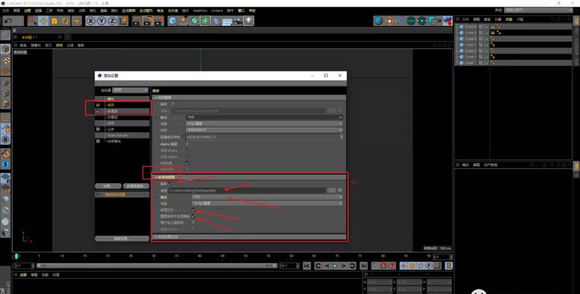The width and height of the screenshot is (580, 294).
Task: Click the green play forward button
Action: pos(335,266)
